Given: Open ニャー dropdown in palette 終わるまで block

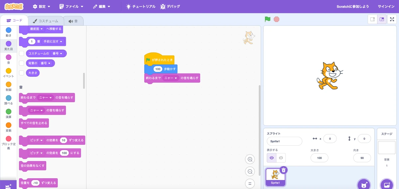Looking at the screenshot, I should click(46, 97).
